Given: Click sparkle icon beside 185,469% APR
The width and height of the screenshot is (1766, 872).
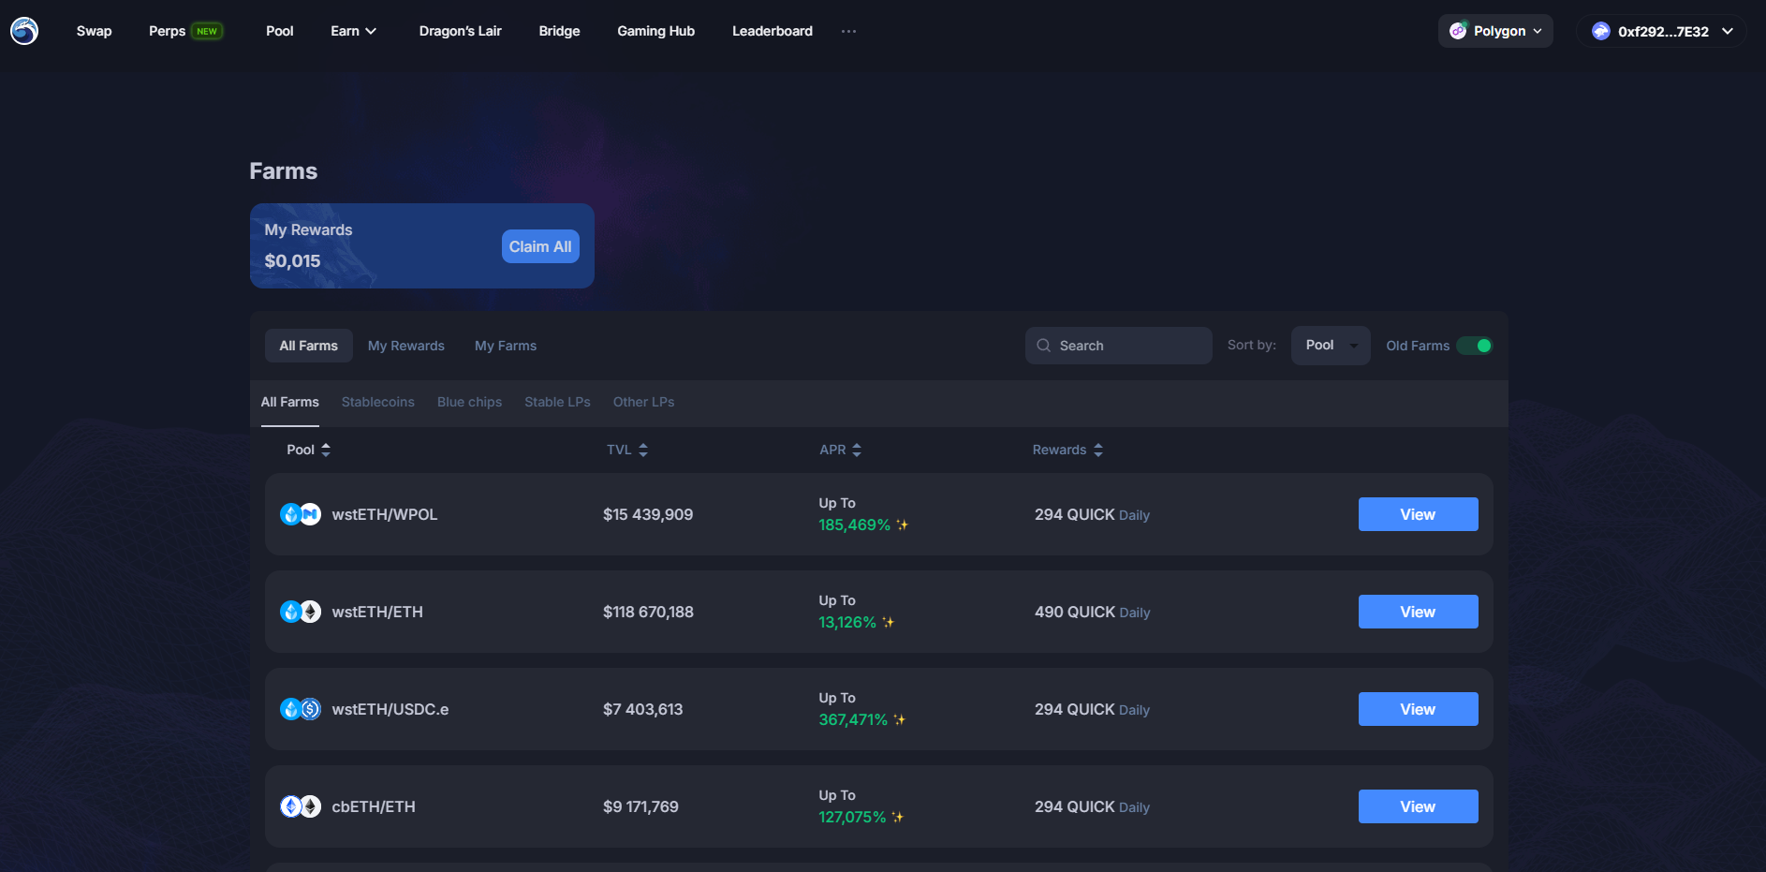Looking at the screenshot, I should pos(903,525).
